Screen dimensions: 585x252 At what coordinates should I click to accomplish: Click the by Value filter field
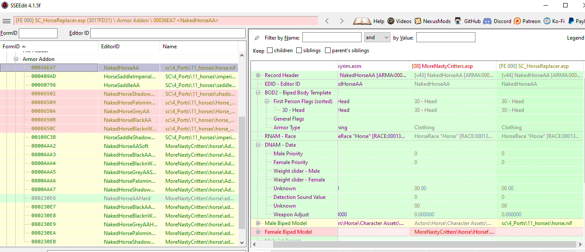pos(445,37)
